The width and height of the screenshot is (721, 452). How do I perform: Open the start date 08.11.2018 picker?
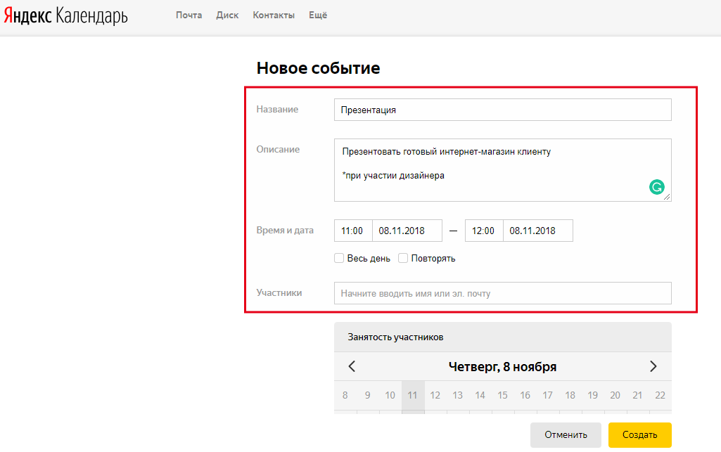(x=407, y=231)
